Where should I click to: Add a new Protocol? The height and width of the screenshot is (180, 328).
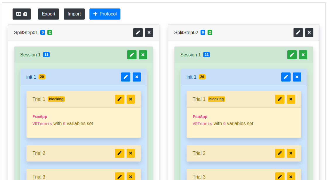click(x=105, y=14)
